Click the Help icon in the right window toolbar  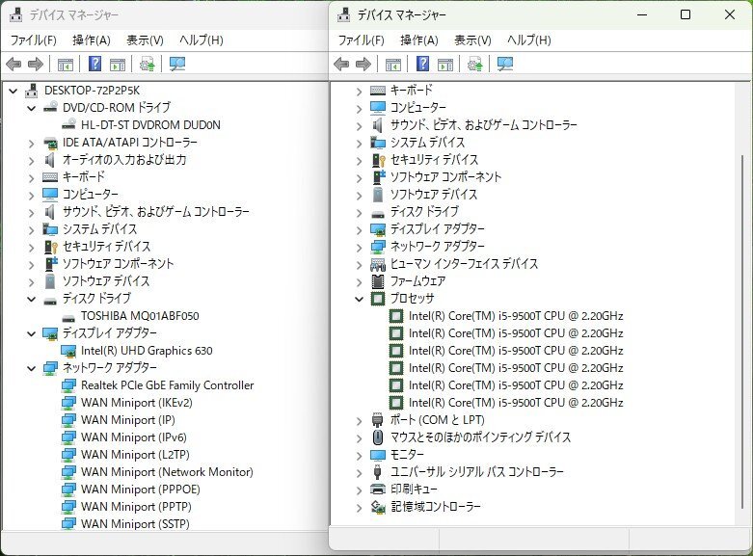point(423,65)
